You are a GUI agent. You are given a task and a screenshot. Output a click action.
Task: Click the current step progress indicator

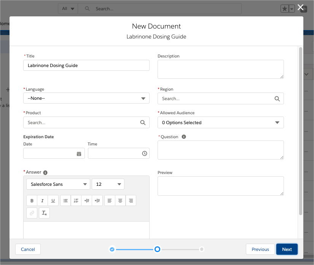point(157,249)
